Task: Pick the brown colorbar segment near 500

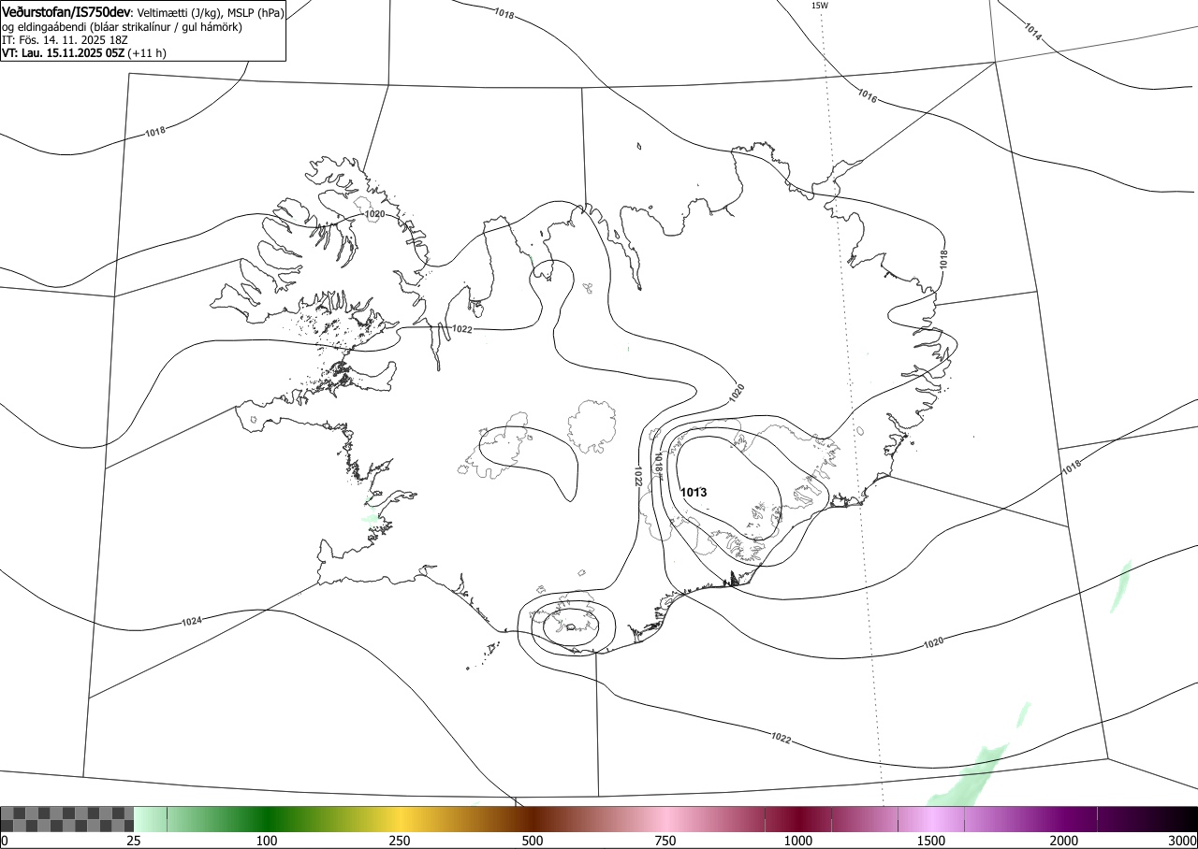Action: [x=533, y=819]
